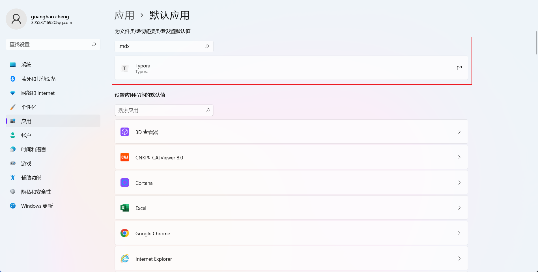Click the 应用 apps icon in sidebar
This screenshot has height=272, width=538.
[13, 121]
